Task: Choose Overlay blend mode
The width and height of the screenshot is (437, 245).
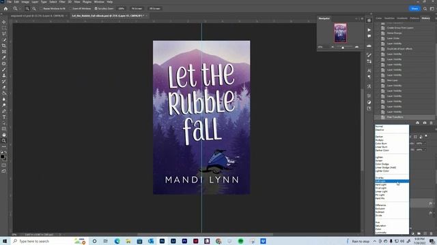Action: click(392, 178)
